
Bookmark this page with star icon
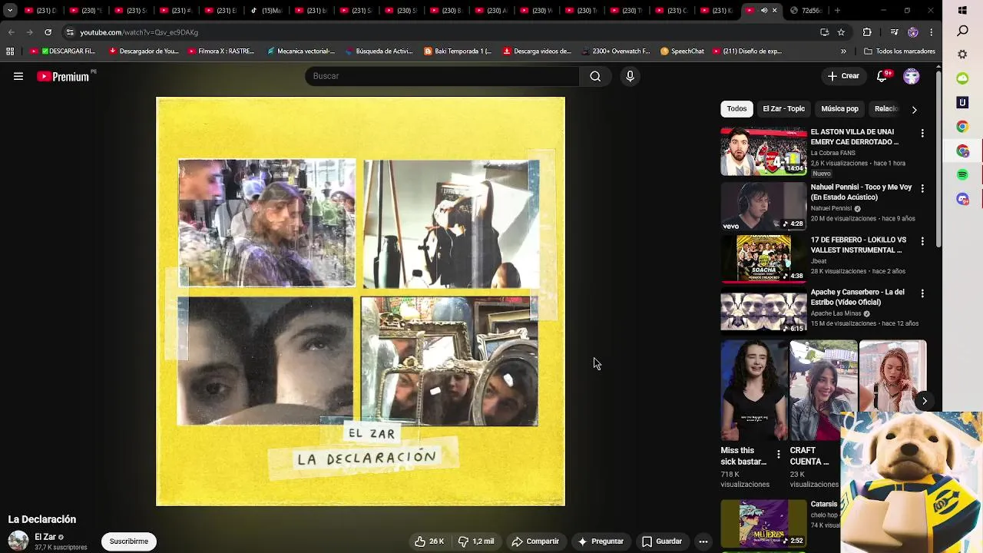842,32
